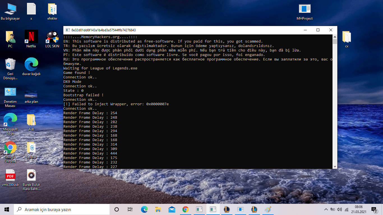Open the Windows Start menu
The width and height of the screenshot is (383, 215).
coord(7,209)
